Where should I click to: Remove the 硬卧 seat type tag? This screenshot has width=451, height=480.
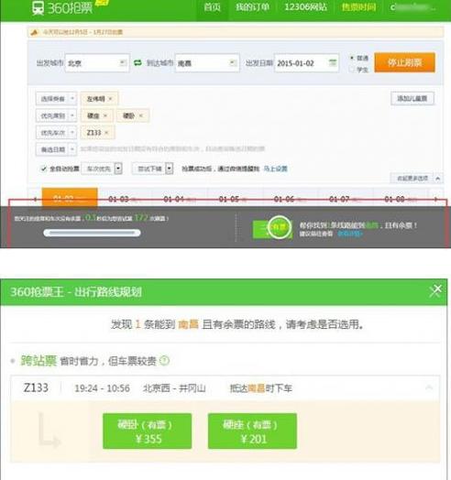(x=141, y=115)
